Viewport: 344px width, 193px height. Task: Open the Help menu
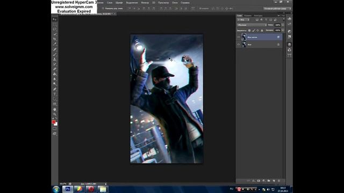[185, 3]
